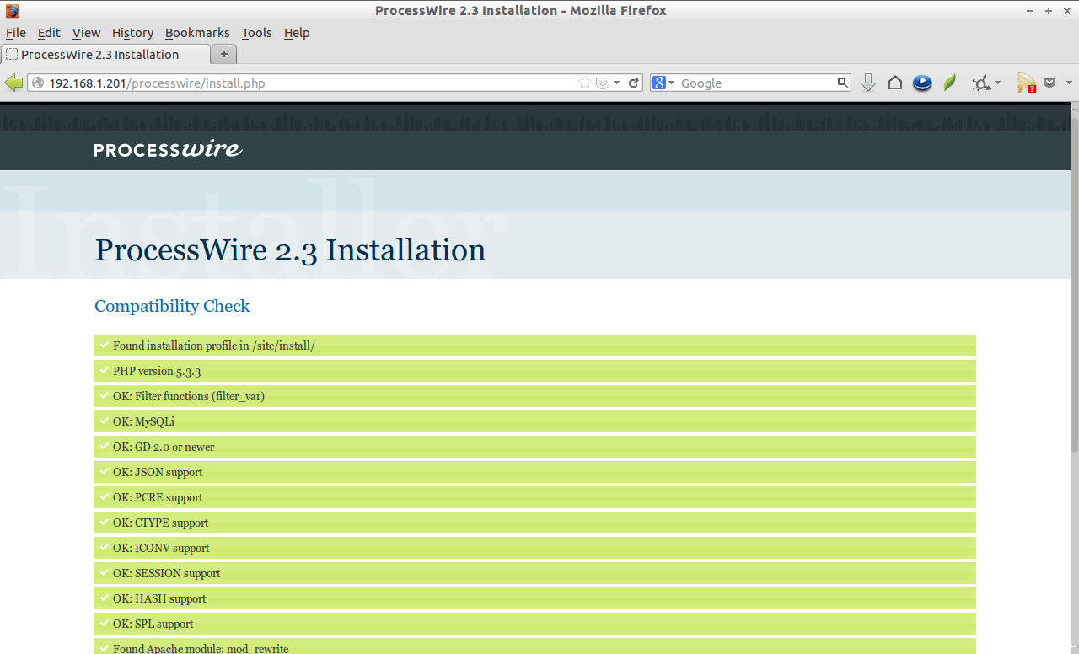Screen dimensions: 1079x654
Task: Reload the page with the refresh icon
Action: point(634,83)
